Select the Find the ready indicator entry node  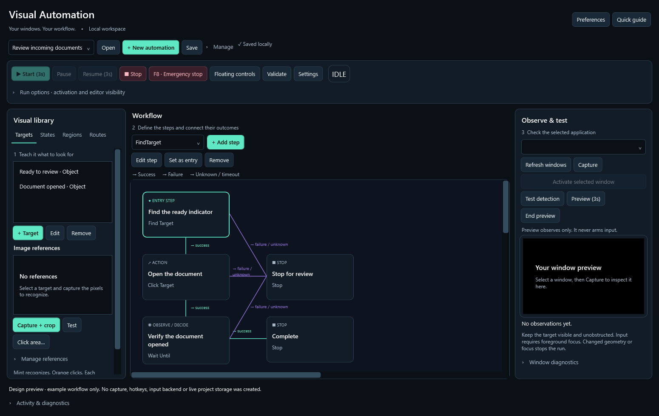tap(186, 215)
